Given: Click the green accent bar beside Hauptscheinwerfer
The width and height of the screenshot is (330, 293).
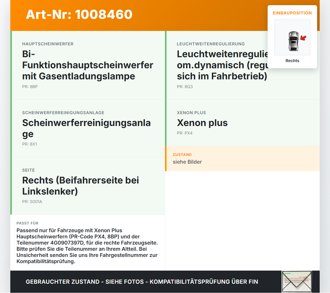Looking at the screenshot, I should coord(11,65).
